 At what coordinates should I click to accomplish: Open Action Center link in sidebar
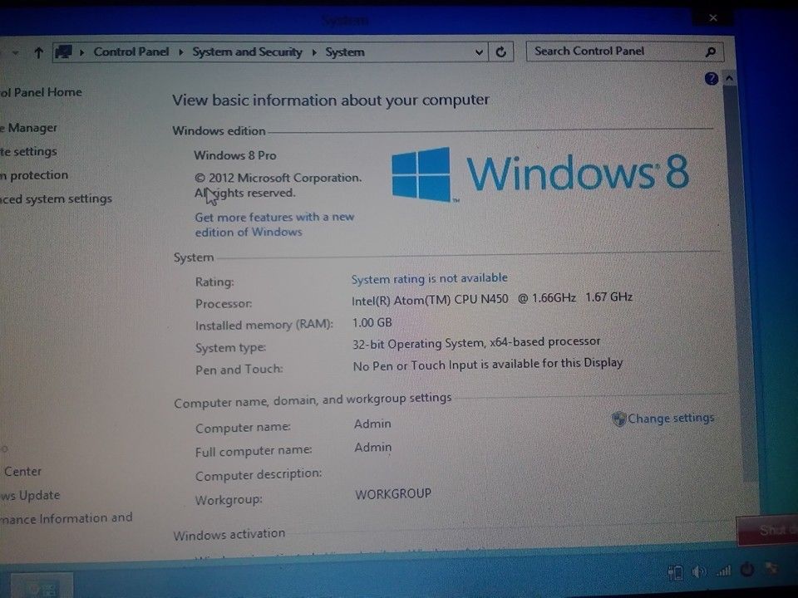22,472
